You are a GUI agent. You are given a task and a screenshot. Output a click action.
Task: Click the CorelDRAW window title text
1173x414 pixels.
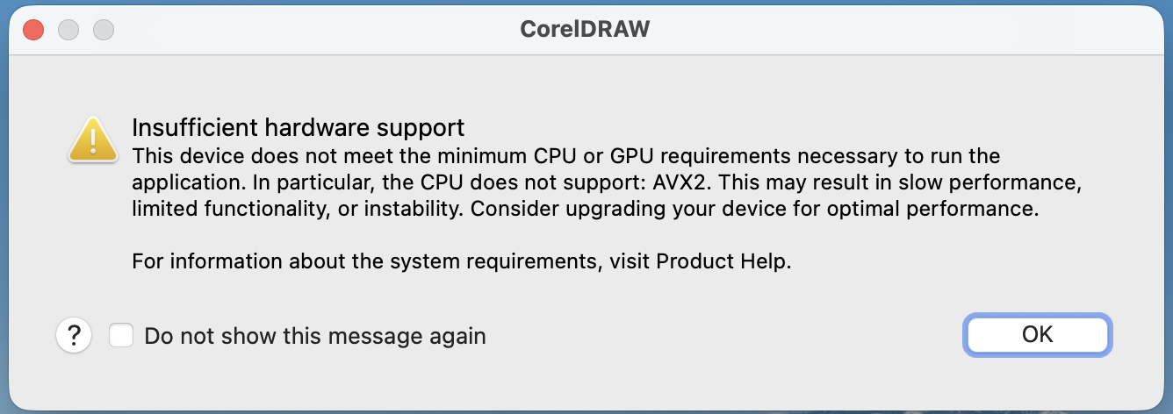[x=585, y=30]
